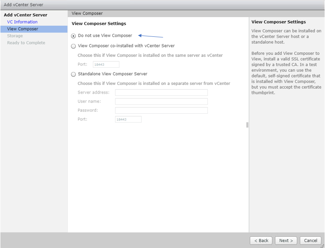
Task: Focus the Server address input field
Action: coord(161,92)
